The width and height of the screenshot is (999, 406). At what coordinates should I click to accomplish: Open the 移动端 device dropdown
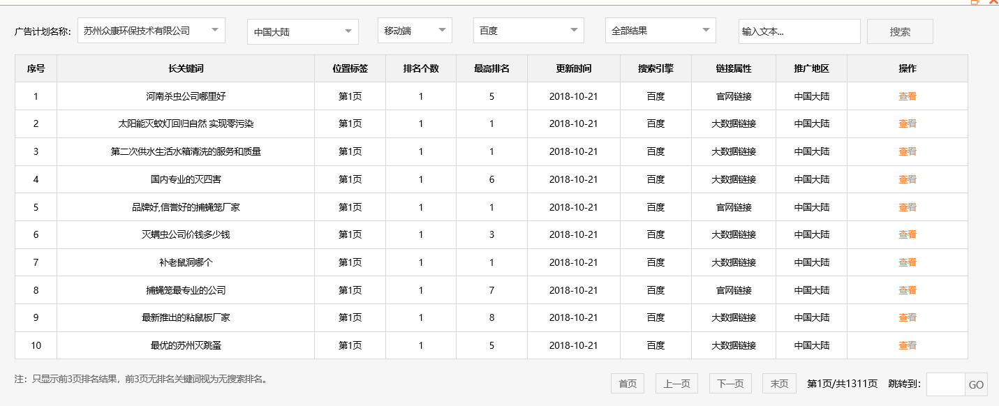415,31
